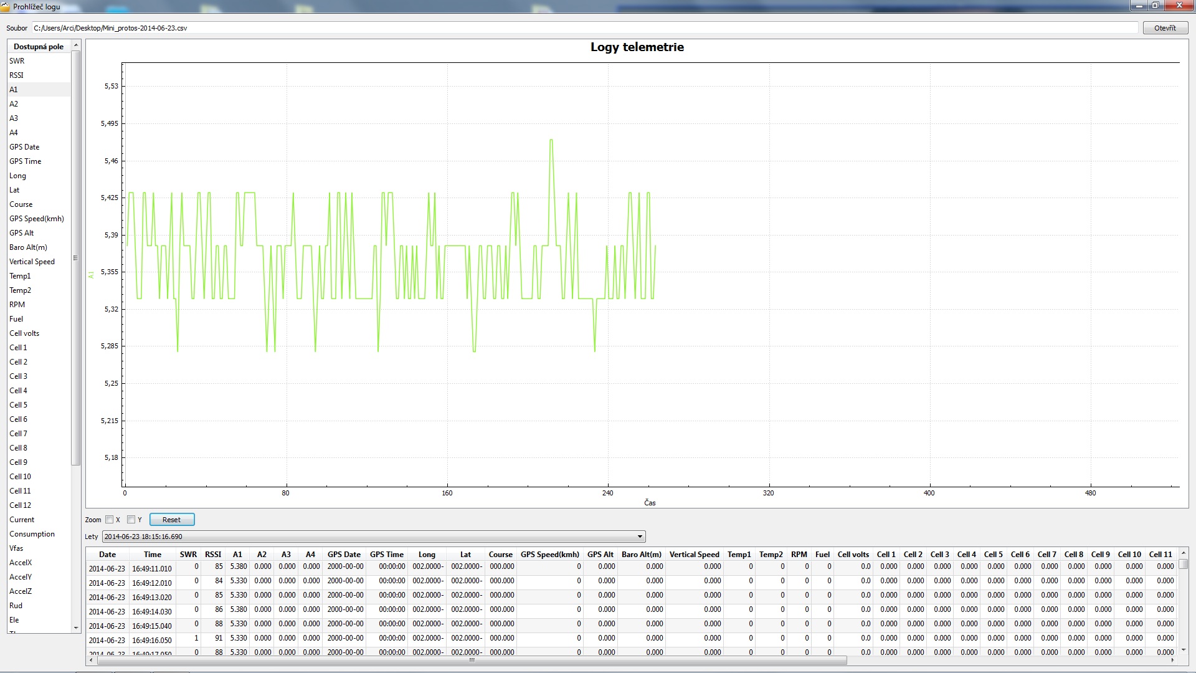Choose Baro Alt(m) from the field list
The height and width of the screenshot is (673, 1196).
[x=28, y=247]
